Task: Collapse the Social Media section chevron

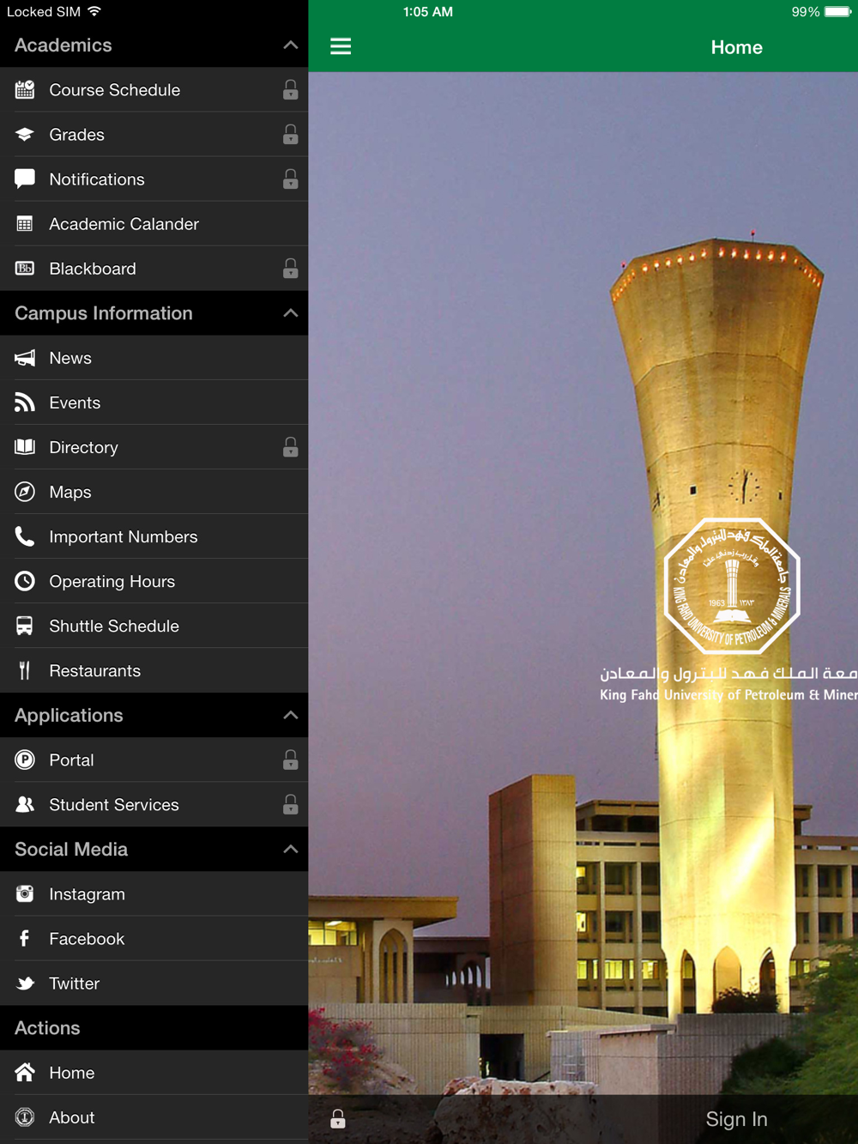Action: (291, 849)
